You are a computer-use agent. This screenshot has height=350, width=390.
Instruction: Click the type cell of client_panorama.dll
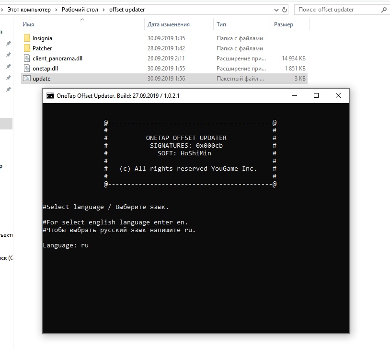[x=241, y=58]
